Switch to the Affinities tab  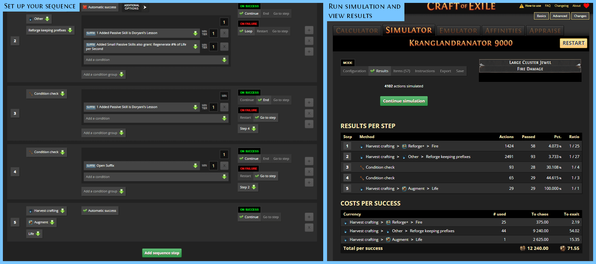pyautogui.click(x=503, y=31)
